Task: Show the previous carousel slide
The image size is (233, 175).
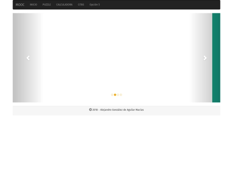Action: 28,58
